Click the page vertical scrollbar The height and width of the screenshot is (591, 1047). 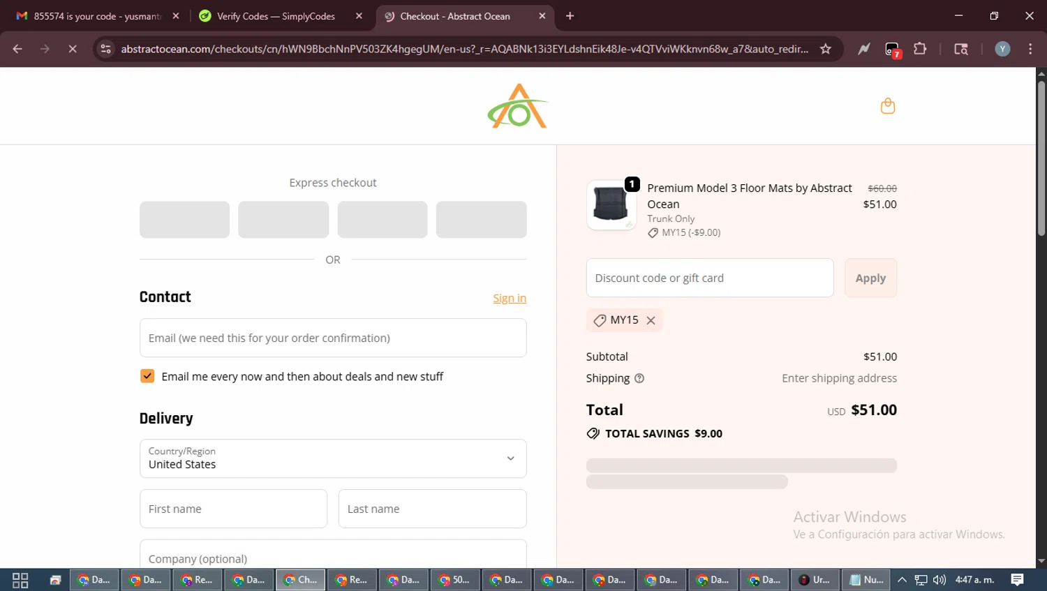[1041, 158]
